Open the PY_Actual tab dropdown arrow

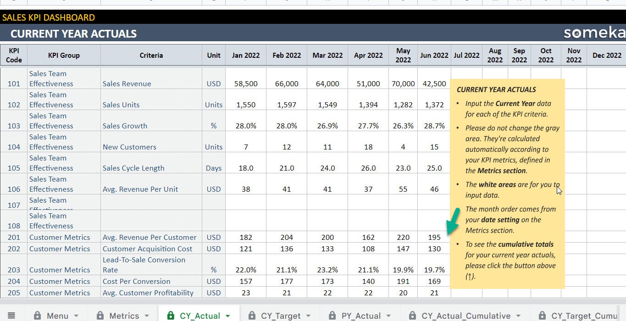coord(388,316)
